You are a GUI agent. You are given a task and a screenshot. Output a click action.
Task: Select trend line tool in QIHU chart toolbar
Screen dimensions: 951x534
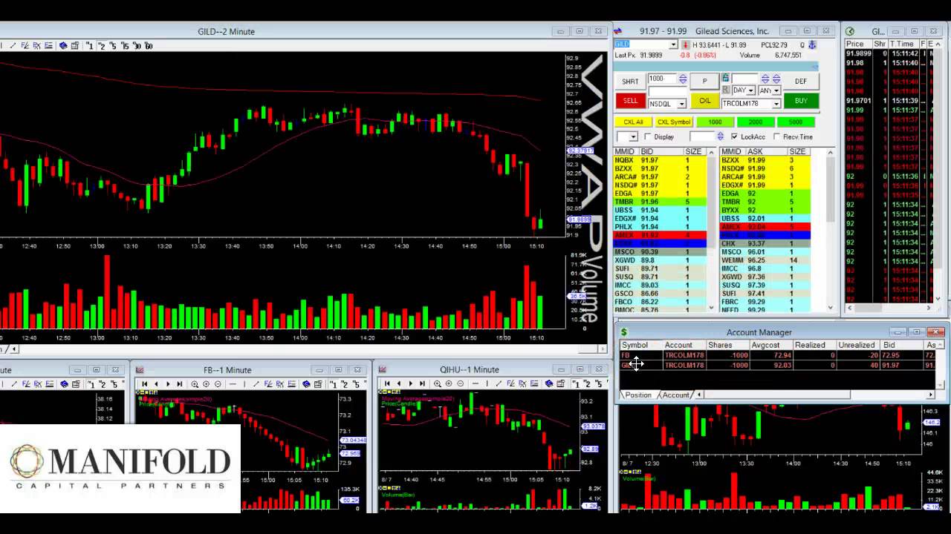[x=499, y=384]
